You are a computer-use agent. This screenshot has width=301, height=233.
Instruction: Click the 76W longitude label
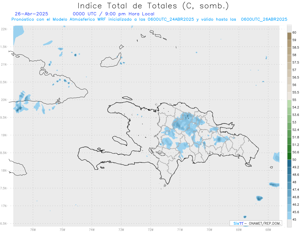coord(33,230)
